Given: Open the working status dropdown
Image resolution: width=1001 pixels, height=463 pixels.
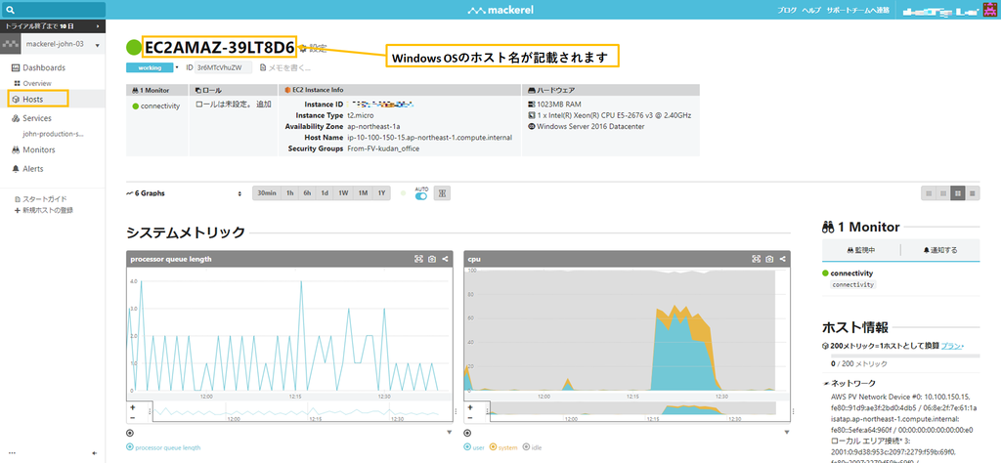Looking at the screenshot, I should (152, 67).
